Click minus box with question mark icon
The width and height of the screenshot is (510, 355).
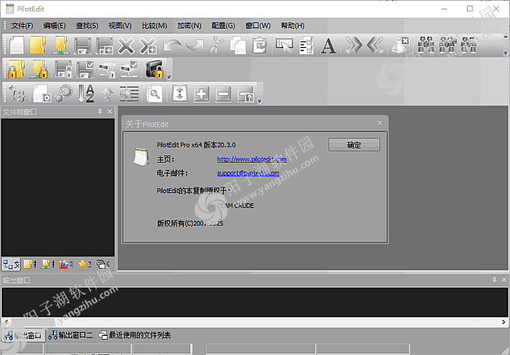245,94
